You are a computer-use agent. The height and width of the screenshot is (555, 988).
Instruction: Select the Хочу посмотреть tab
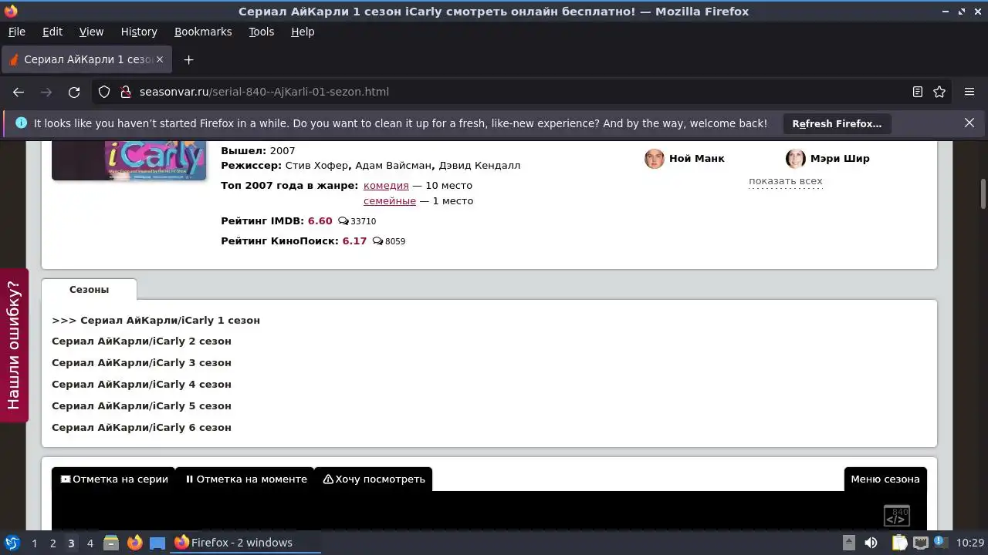pos(374,479)
